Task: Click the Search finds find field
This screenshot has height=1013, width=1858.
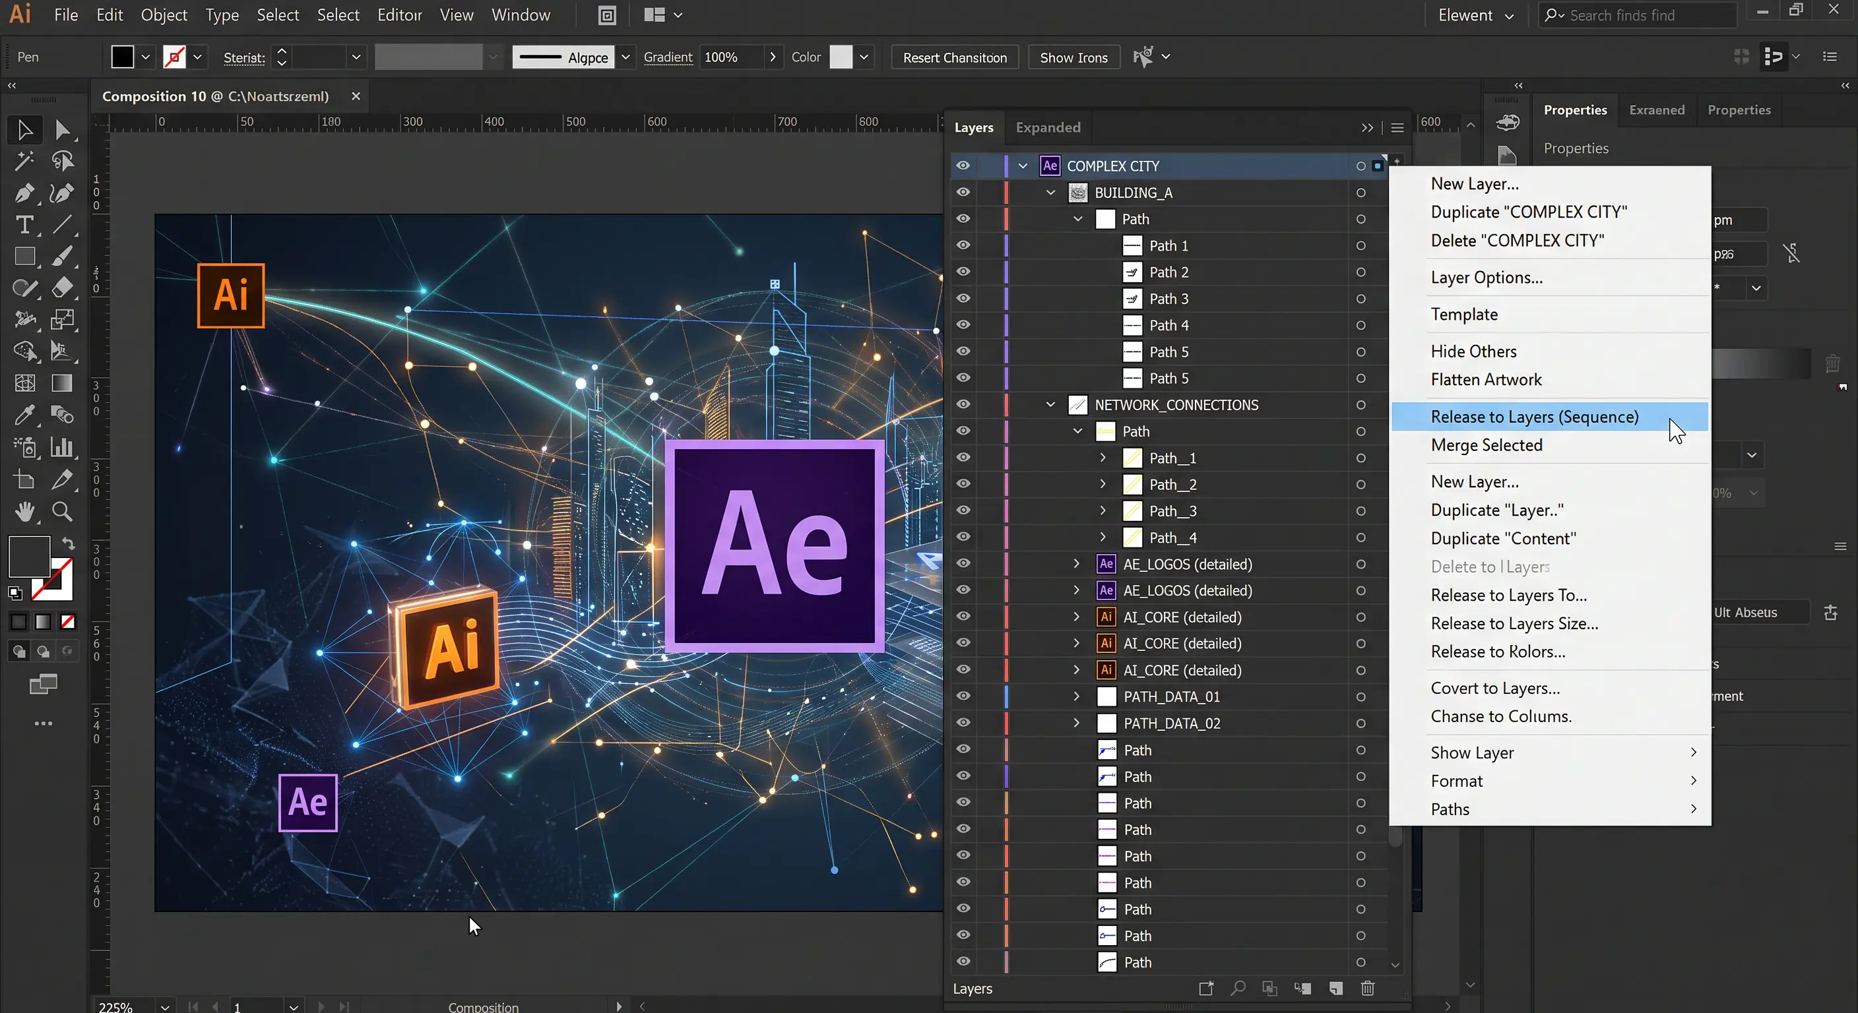Action: 1637,15
